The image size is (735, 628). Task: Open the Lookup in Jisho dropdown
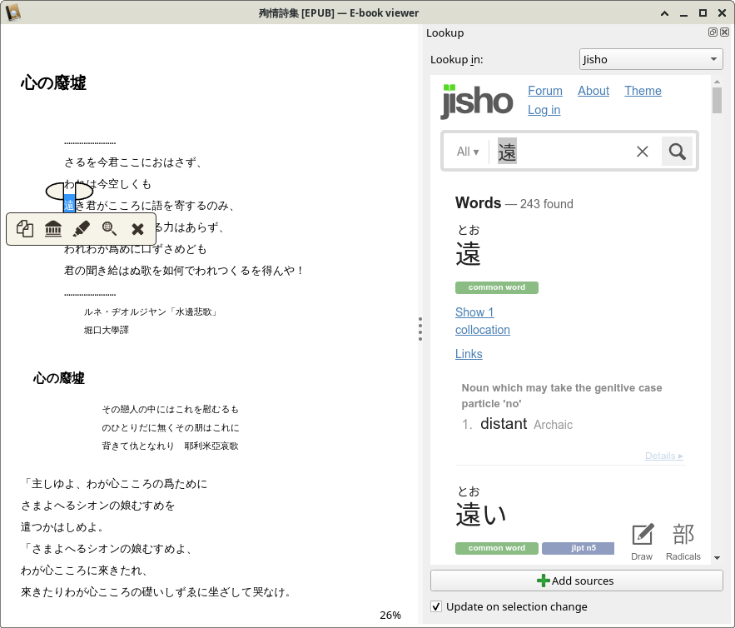651,59
